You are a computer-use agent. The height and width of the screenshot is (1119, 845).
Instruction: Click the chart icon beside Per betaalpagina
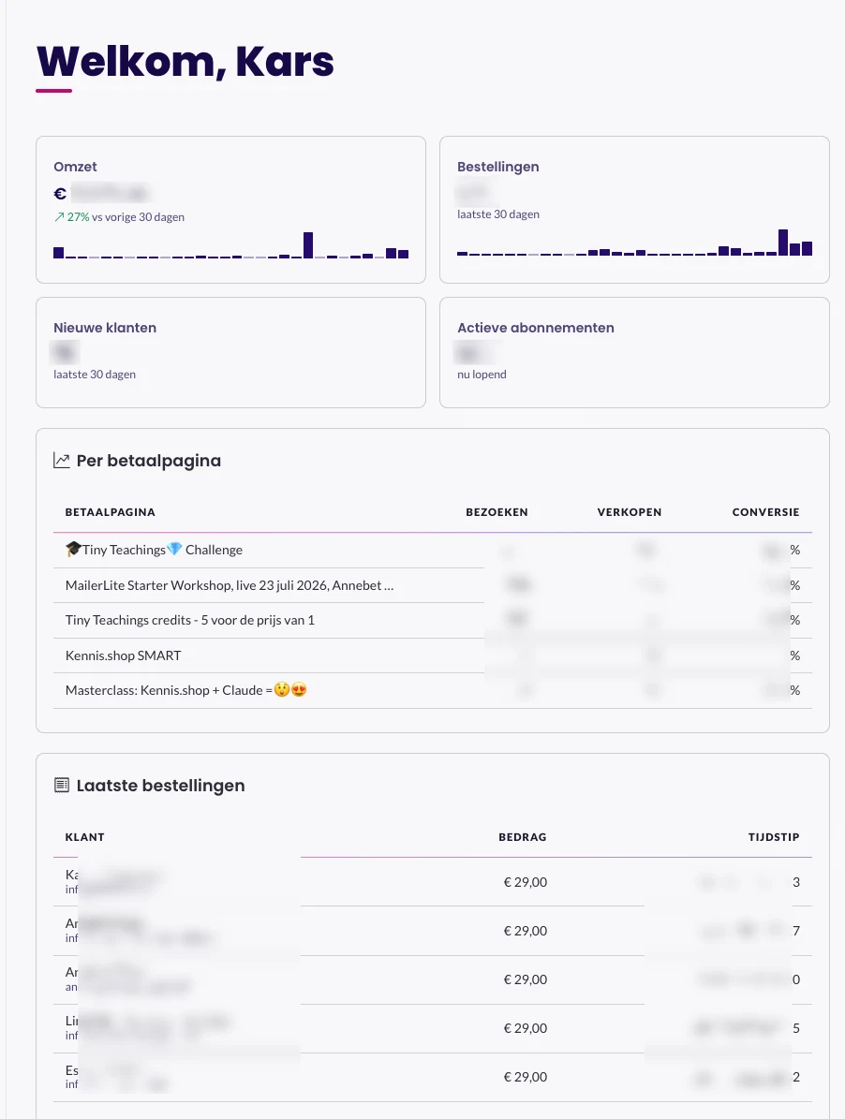tap(62, 461)
